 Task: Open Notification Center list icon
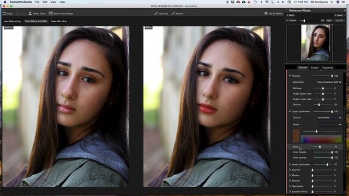(x=343, y=2)
